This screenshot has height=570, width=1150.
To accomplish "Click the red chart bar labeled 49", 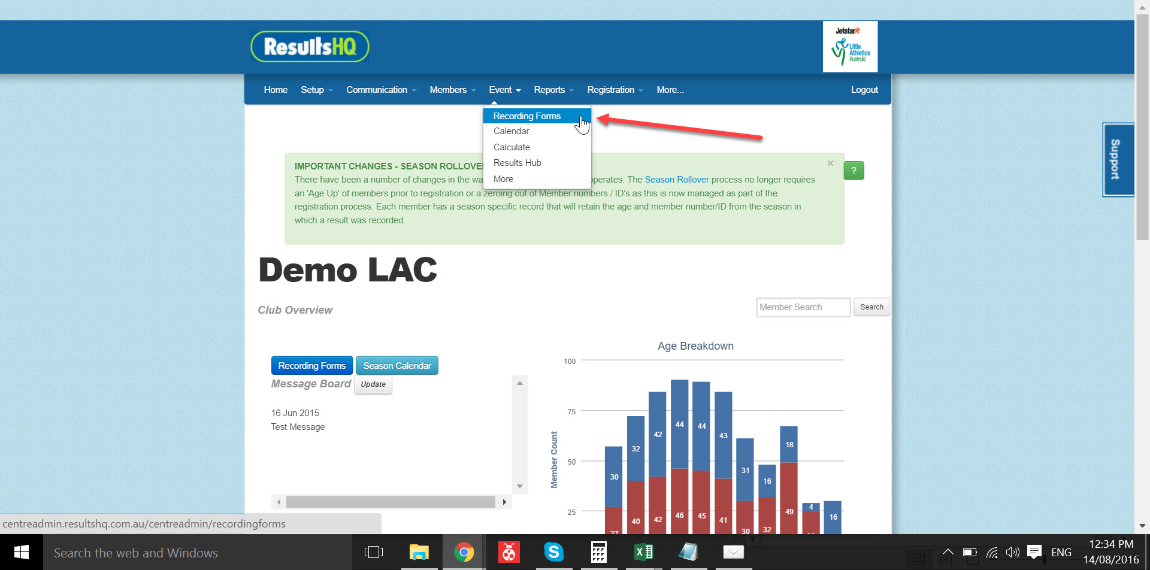I will (789, 498).
